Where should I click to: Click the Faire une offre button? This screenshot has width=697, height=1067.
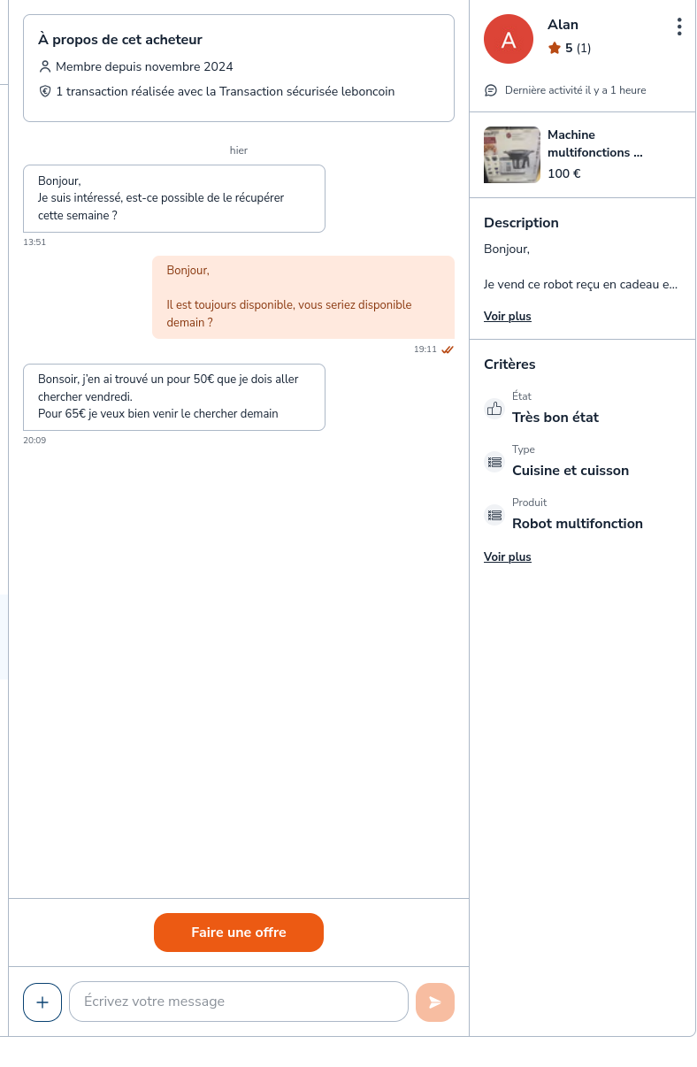click(239, 932)
